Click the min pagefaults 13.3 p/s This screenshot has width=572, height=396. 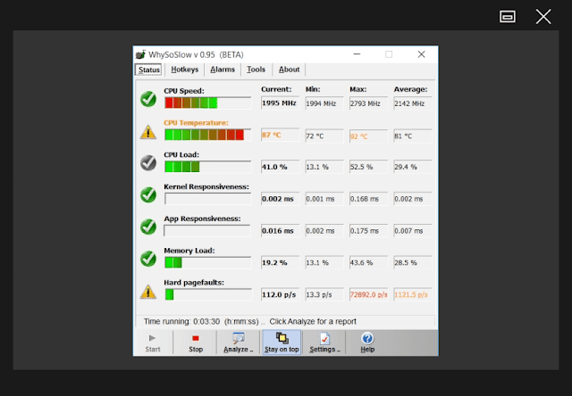pyautogui.click(x=324, y=295)
